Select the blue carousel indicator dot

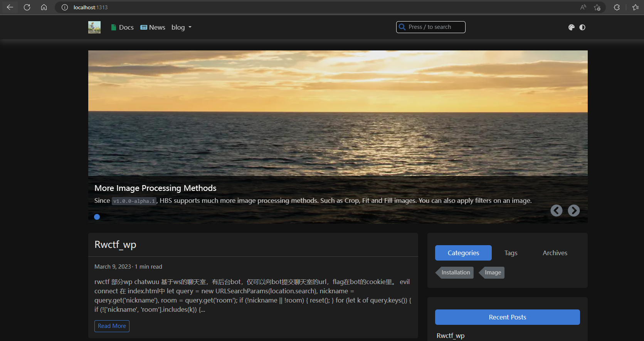coord(97,217)
